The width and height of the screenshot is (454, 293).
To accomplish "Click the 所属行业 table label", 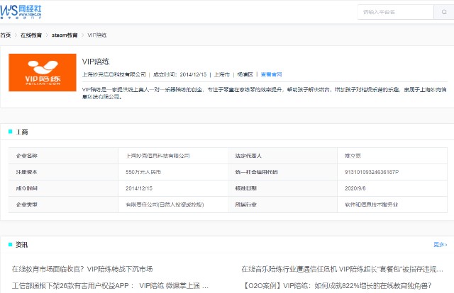I will (246, 205).
